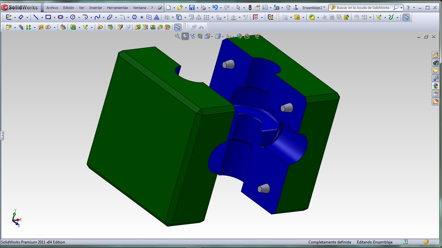
Task: Select the Polygon sketch tool
Action: click(135, 17)
